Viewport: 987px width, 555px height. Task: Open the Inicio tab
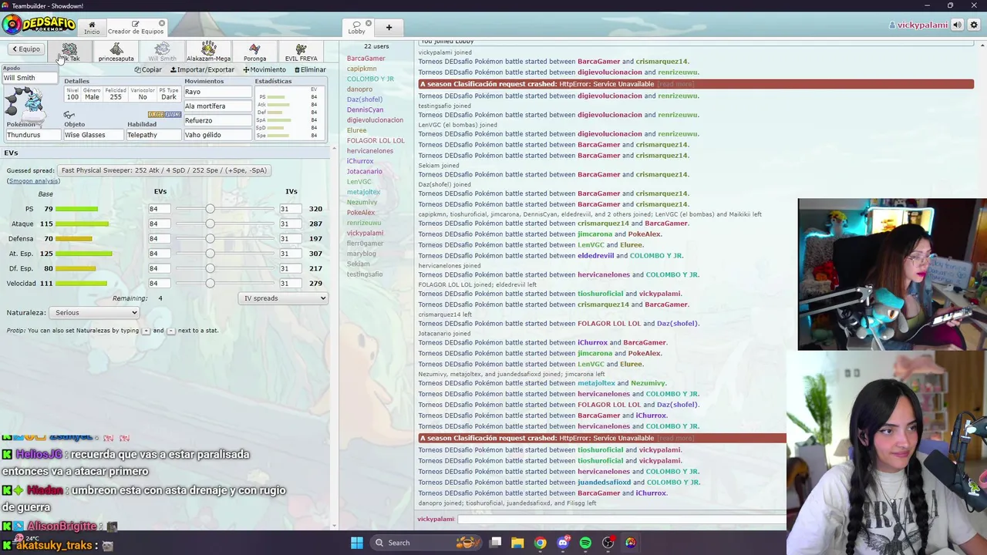point(92,28)
